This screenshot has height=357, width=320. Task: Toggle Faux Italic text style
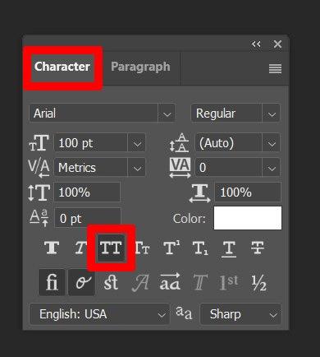coord(80,248)
